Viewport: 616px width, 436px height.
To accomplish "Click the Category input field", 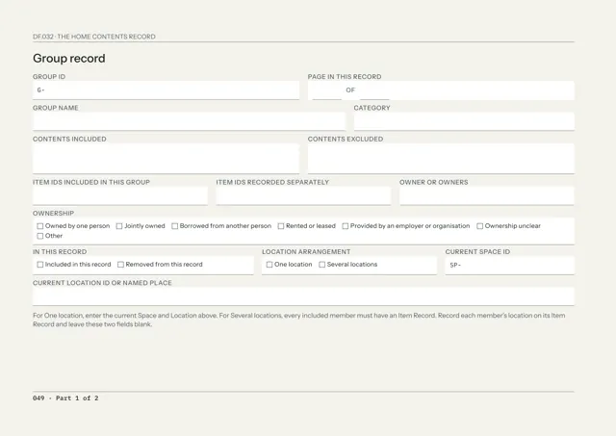I will click(x=464, y=121).
